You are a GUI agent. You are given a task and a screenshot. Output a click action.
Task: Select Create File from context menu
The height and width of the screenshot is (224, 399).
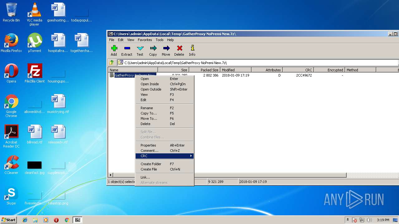pos(165,169)
